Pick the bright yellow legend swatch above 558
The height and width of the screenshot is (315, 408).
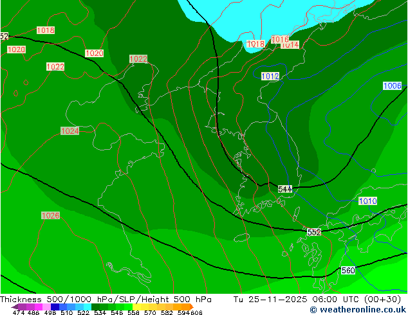pos(136,307)
